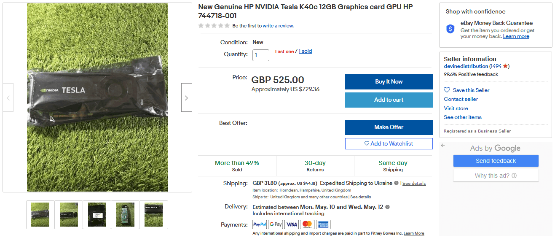Image resolution: width=555 pixels, height=238 pixels.
Task: Click the Send feedback ad button
Action: (496, 161)
